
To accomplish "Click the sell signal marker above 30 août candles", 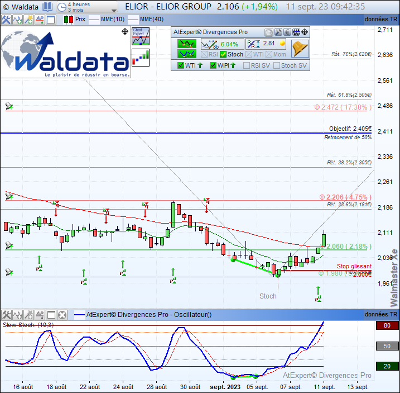I will (x=206, y=205).
